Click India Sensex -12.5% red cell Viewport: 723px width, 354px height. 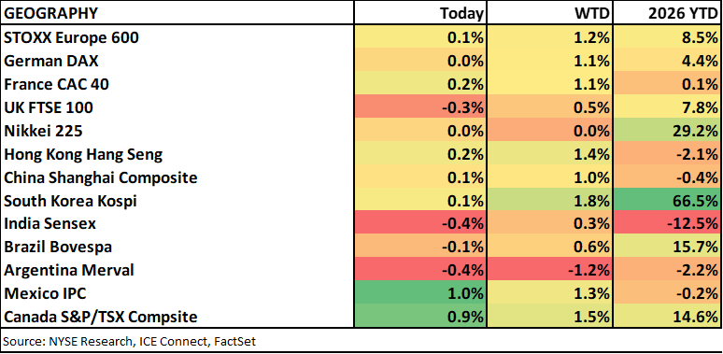(x=667, y=224)
